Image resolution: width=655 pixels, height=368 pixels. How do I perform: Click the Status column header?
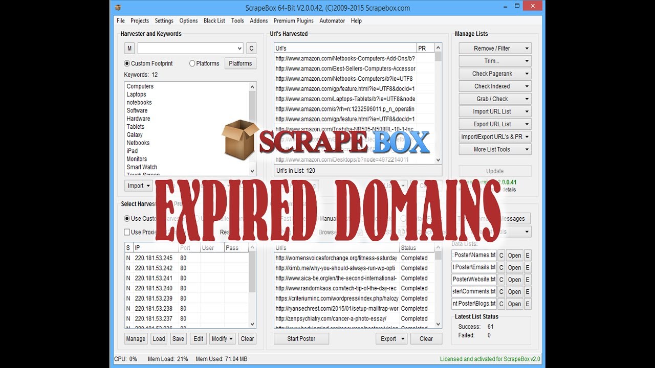(x=417, y=248)
